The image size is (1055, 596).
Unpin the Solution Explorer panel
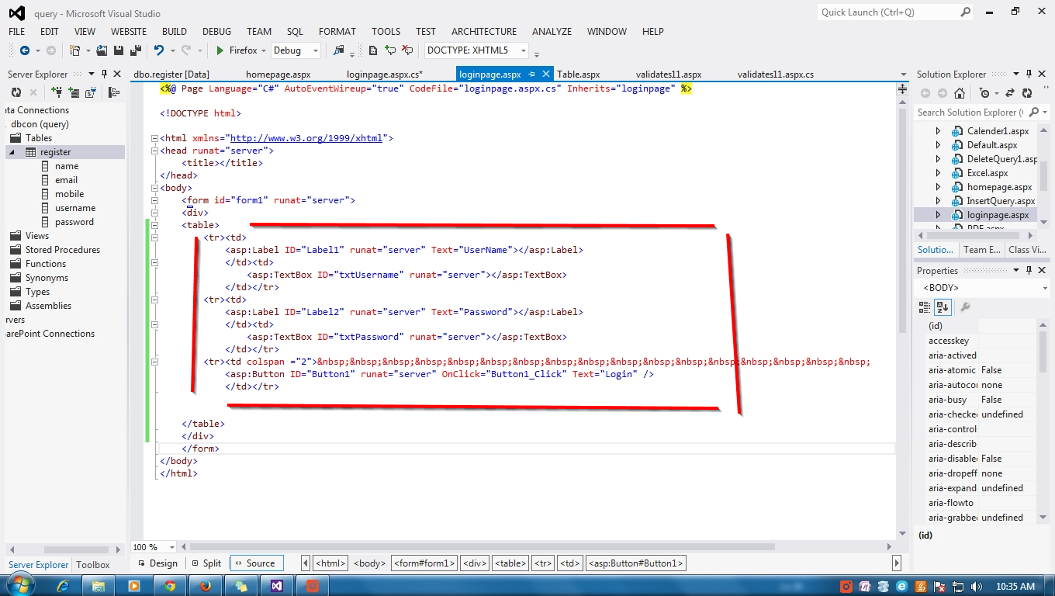[1030, 74]
